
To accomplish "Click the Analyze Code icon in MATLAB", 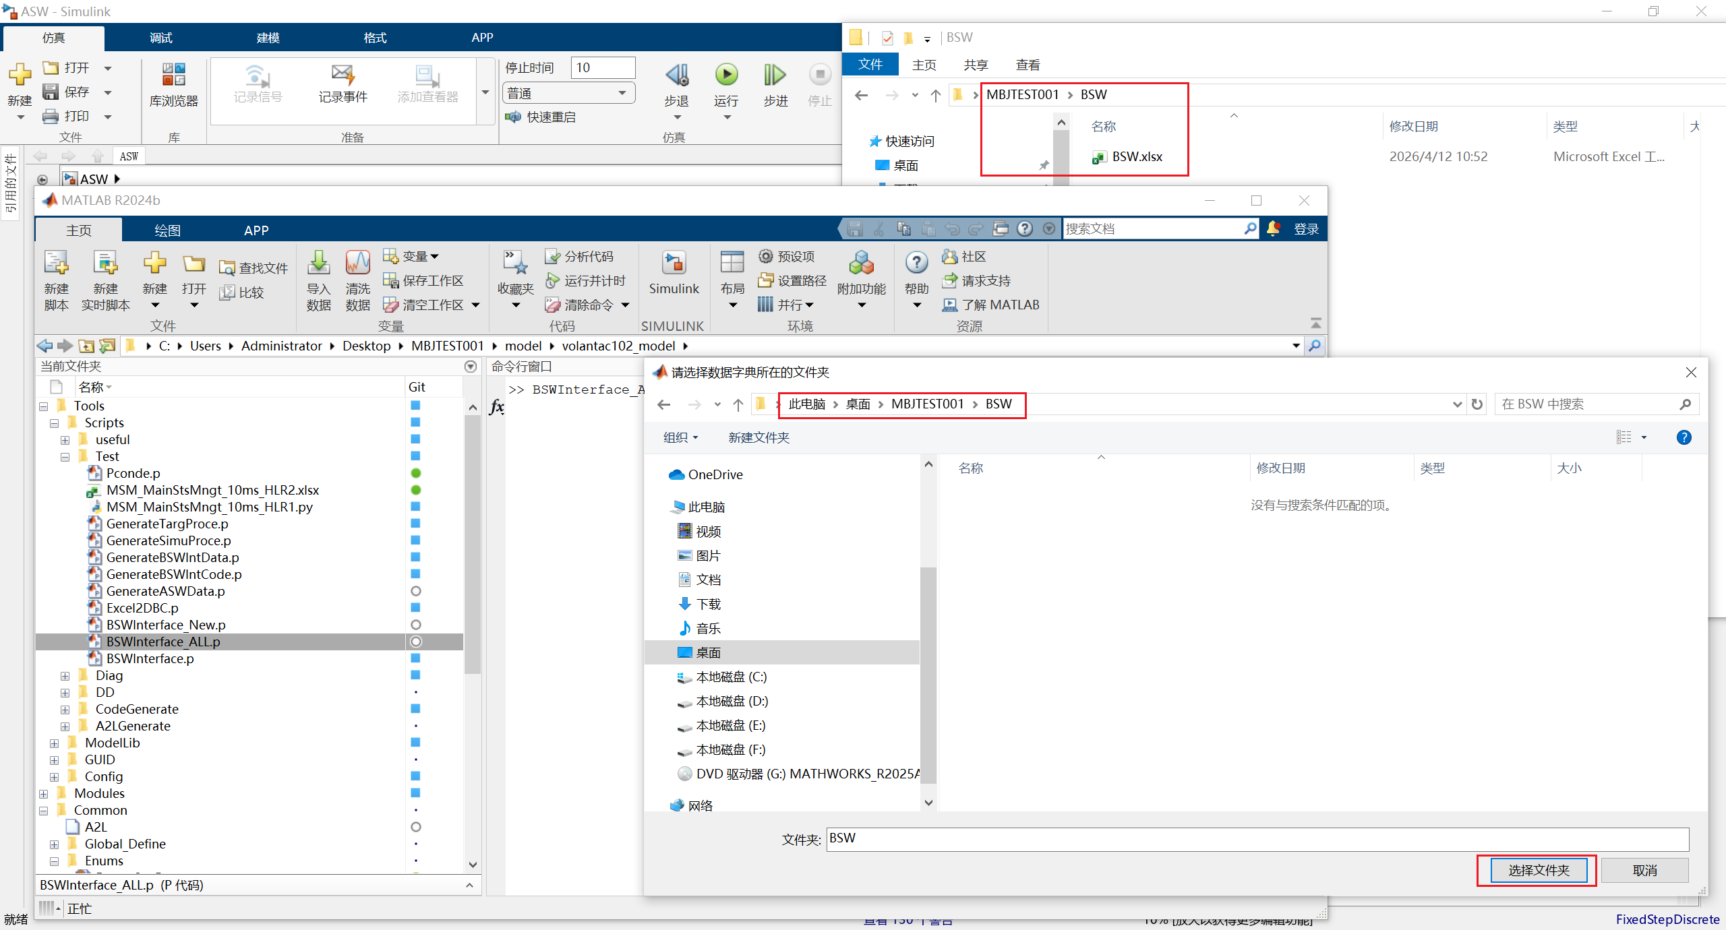I will [x=553, y=256].
